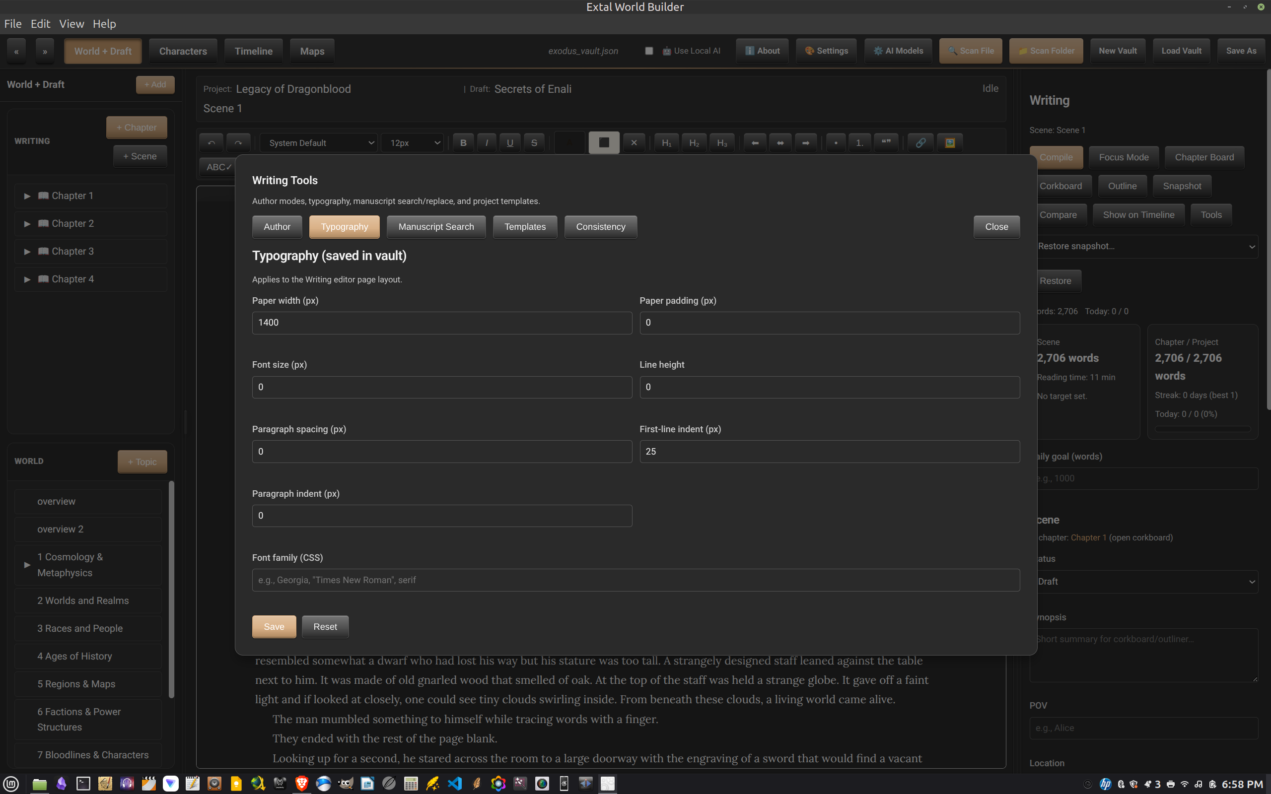The image size is (1271, 794).
Task: Open the Restore snapshot dropdown
Action: [x=1145, y=246]
